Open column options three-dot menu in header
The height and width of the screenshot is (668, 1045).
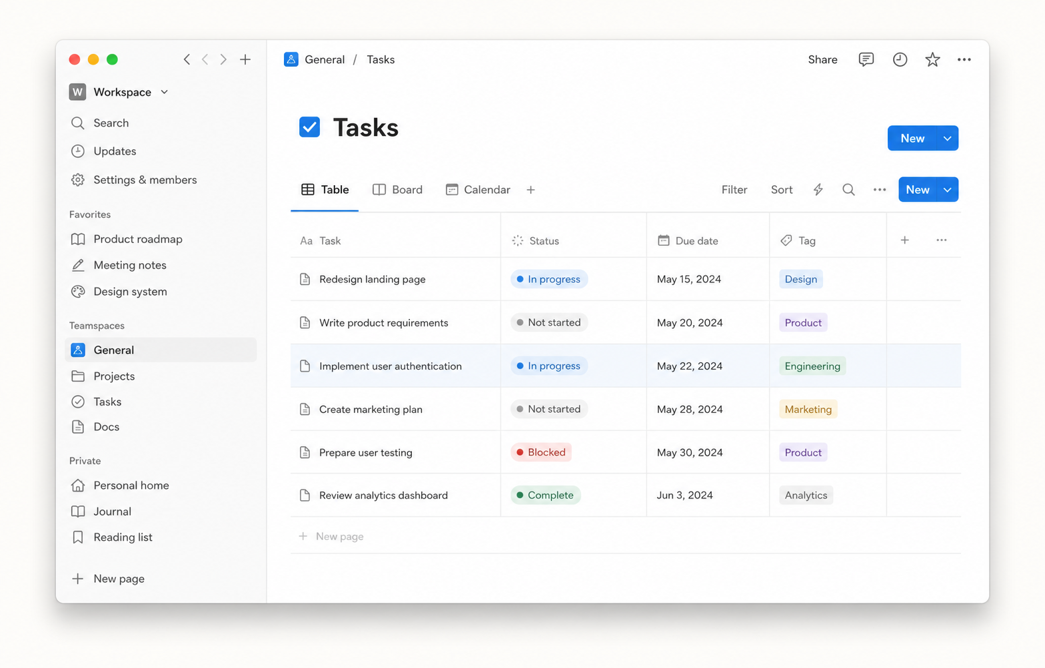coord(942,240)
